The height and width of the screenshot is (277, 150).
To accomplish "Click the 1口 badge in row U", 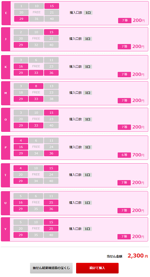I will tap(88, 203).
